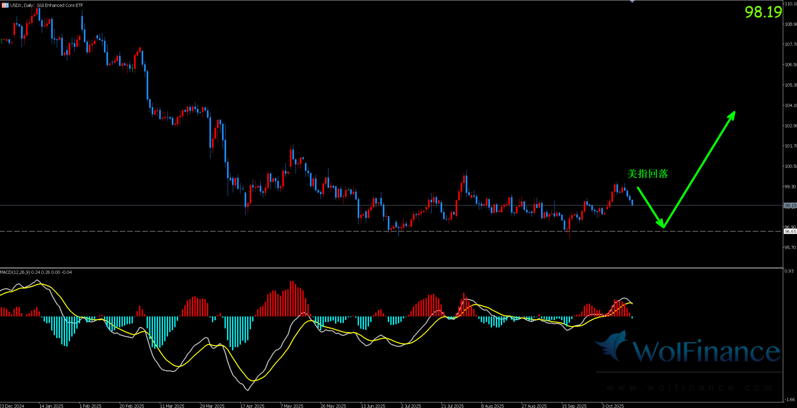The width and height of the screenshot is (797, 408).
Task: Click the large green 98.19 price label
Action: coord(763,12)
